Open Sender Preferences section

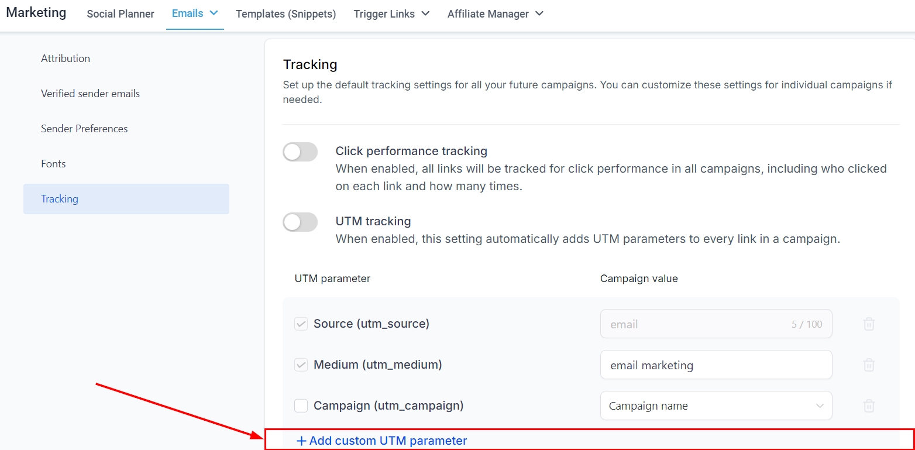pos(84,129)
